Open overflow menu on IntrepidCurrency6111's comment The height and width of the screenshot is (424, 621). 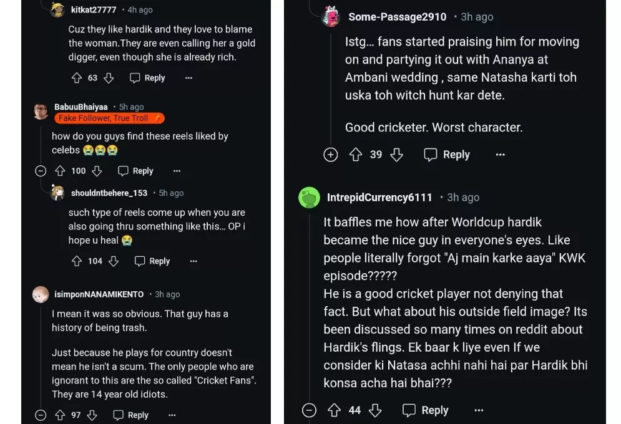[x=479, y=410]
